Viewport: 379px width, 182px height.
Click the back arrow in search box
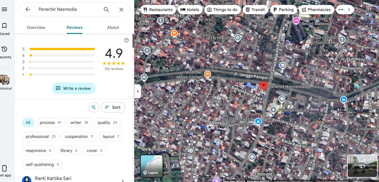tap(28, 9)
